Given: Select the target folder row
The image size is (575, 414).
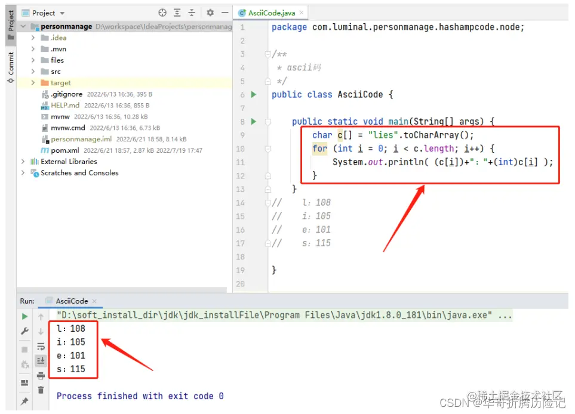Looking at the screenshot, I should click(x=124, y=83).
